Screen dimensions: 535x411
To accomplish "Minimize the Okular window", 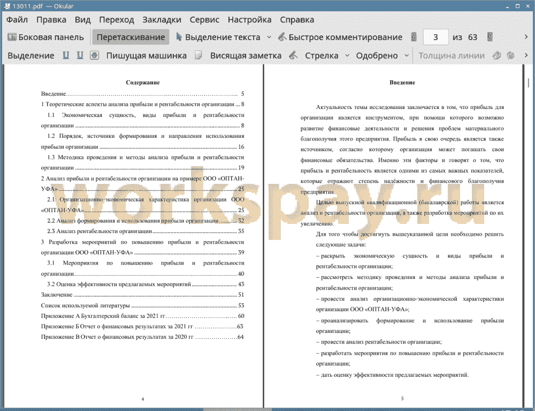I will coord(507,6).
